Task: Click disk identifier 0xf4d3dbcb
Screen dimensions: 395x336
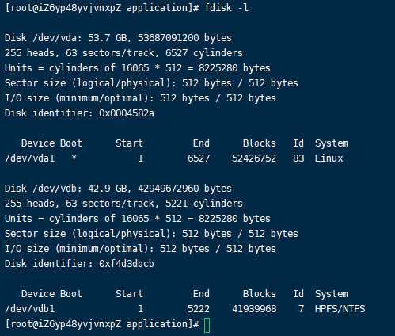Action: click(127, 264)
